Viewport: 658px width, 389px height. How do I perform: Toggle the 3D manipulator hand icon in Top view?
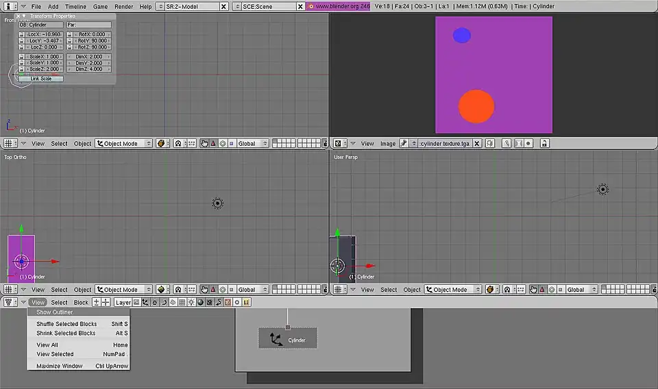(204, 290)
